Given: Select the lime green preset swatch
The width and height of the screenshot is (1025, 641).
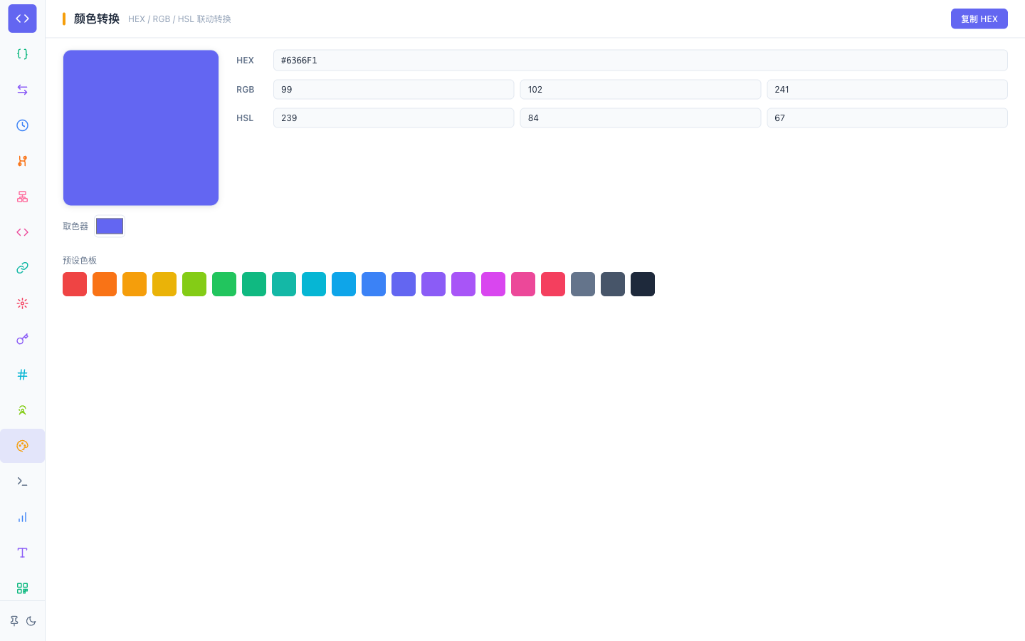Looking at the screenshot, I should pos(194,284).
